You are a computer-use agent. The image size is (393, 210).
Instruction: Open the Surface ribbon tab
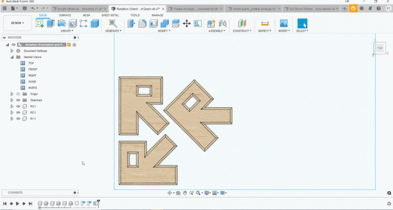tap(65, 15)
